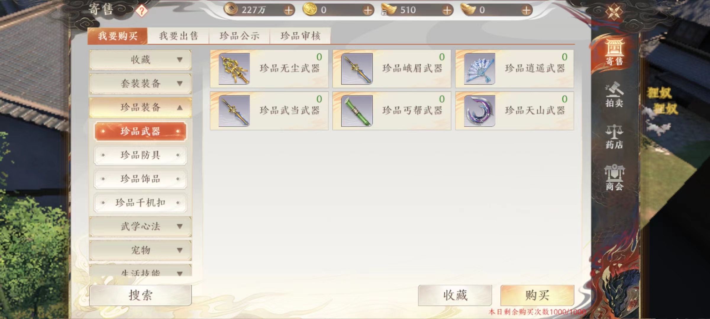Image resolution: width=710 pixels, height=319 pixels.
Task: Select the 珍品逍遥武器 fan item
Action: click(514, 69)
